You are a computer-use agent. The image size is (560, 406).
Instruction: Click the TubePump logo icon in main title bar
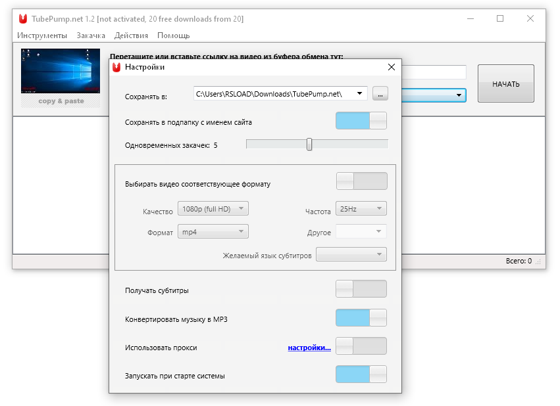[23, 18]
